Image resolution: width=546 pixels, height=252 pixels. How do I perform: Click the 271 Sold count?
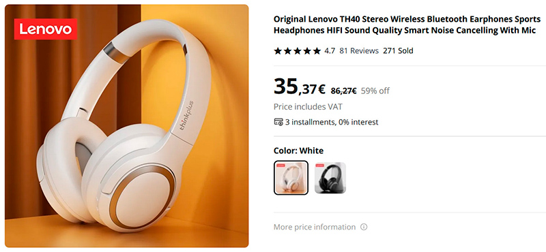(398, 51)
